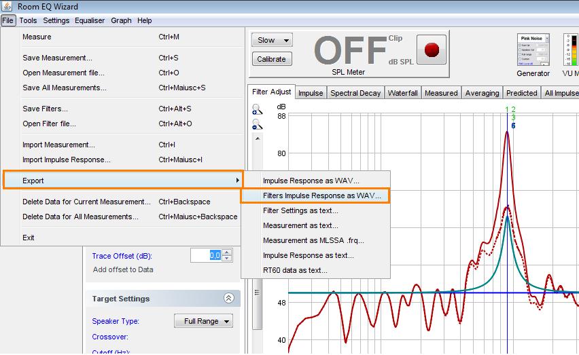Viewport: 579px width, 355px height.
Task: Choose Save All Measurements... entry
Action: coord(122,88)
